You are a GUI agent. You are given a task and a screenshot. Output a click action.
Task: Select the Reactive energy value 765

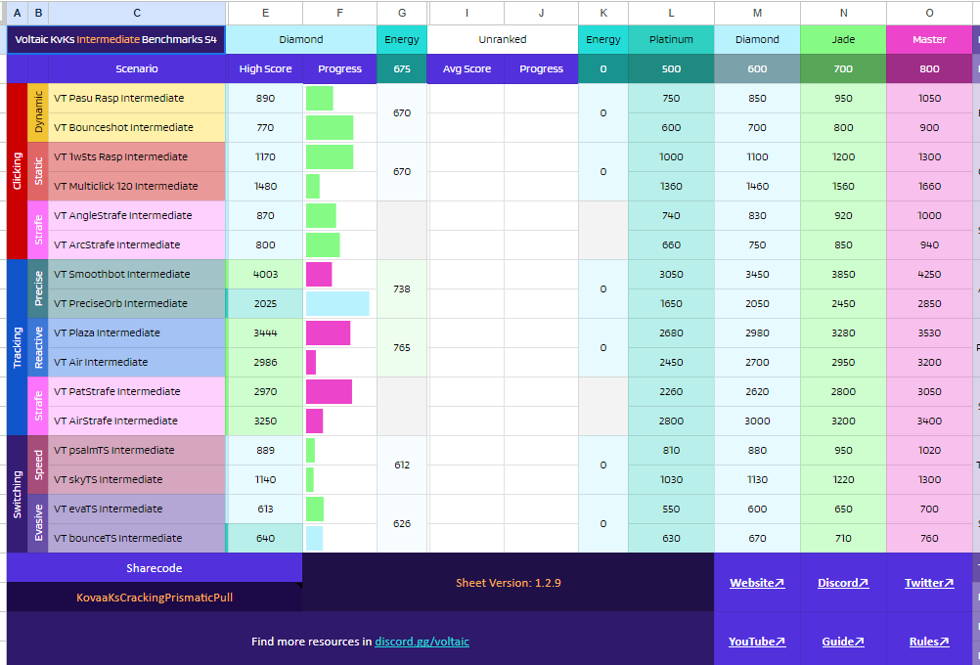[402, 347]
